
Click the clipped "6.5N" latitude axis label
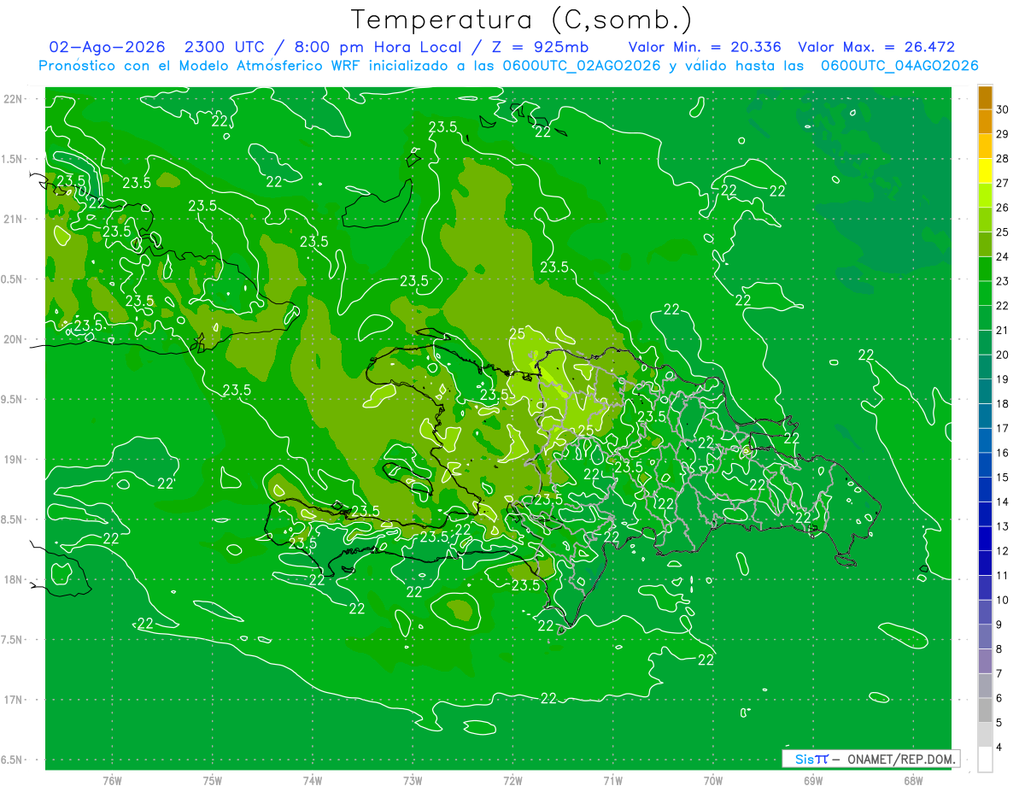coord(13,760)
